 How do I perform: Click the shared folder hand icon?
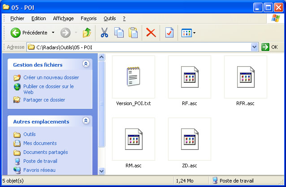pos(17,100)
